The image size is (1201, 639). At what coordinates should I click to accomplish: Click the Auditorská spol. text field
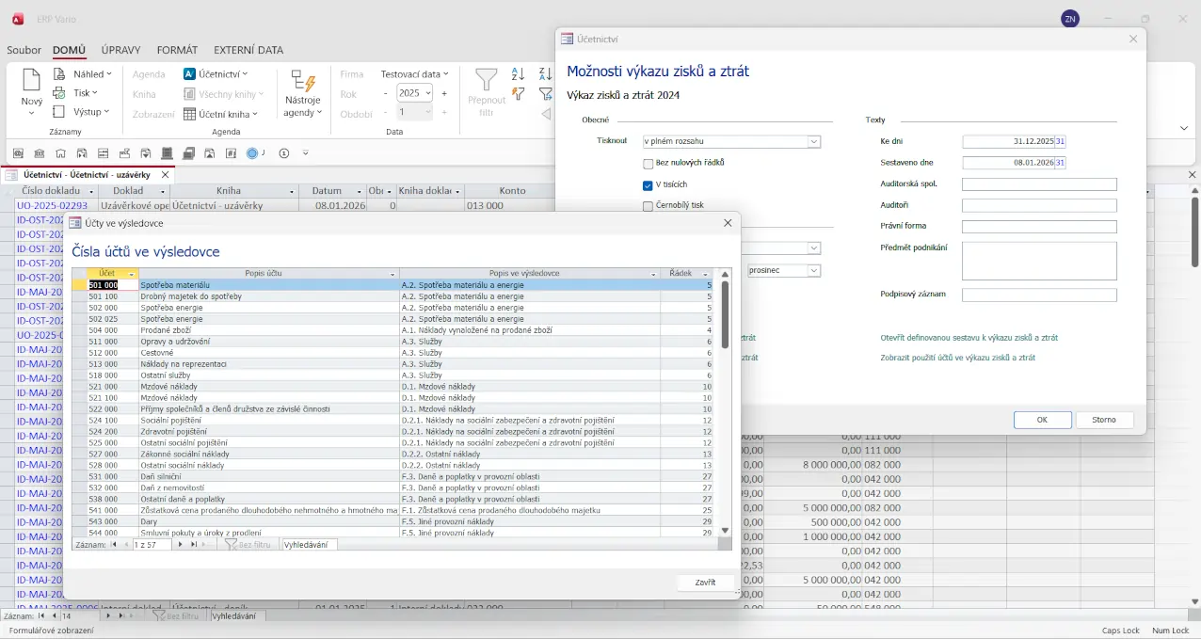coord(1039,184)
